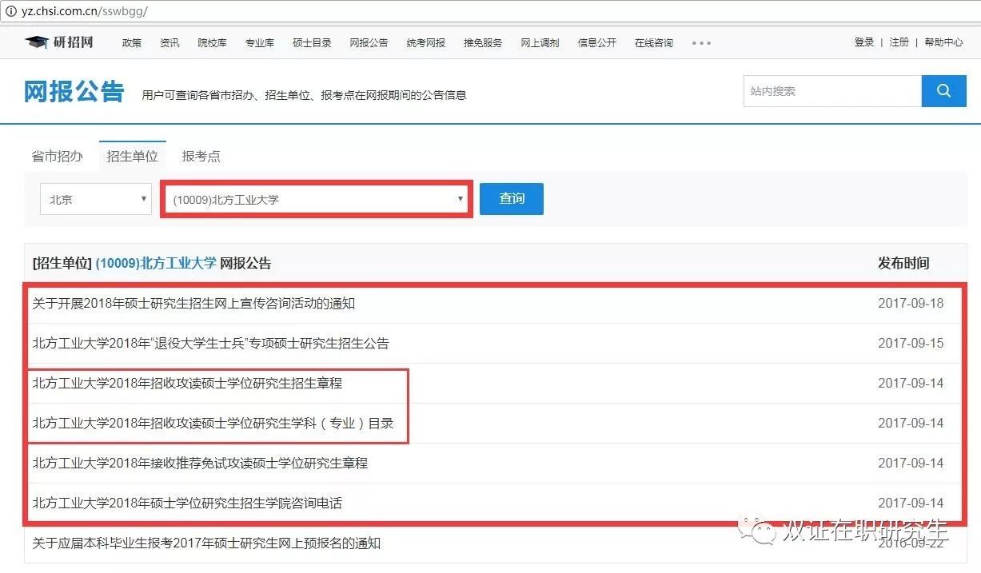
Task: Click the 注册 register link
Action: [899, 42]
